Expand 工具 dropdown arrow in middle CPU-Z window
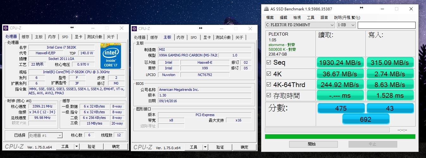Viewport: 426px width, 158px height. 205,147
